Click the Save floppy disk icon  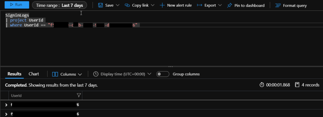[x=101, y=5]
